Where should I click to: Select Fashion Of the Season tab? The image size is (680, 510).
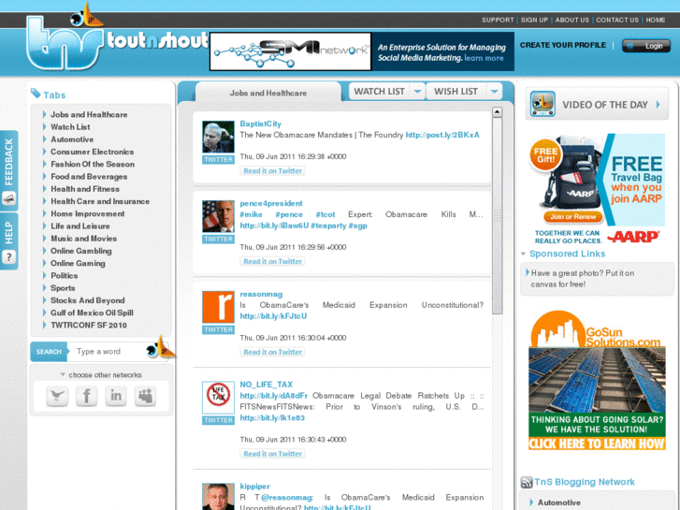point(93,164)
